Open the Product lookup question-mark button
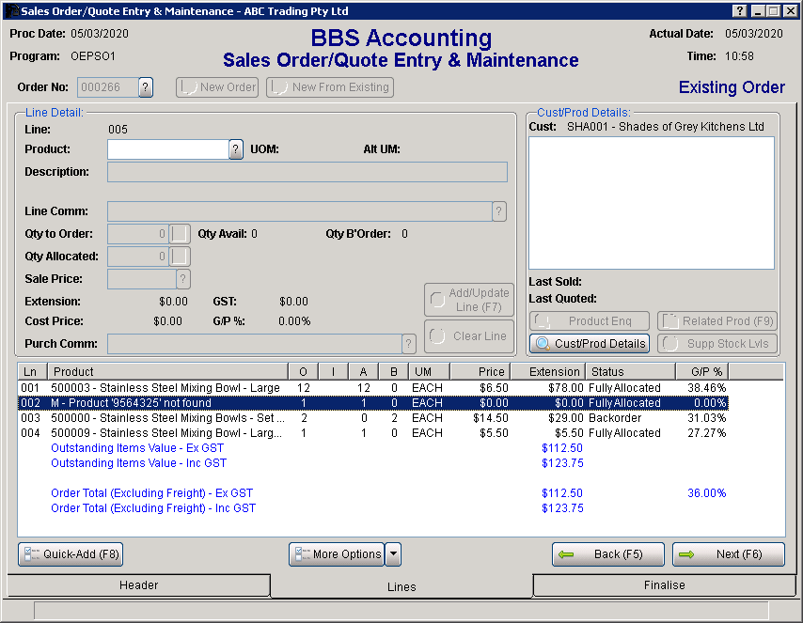The image size is (803, 623). point(236,149)
